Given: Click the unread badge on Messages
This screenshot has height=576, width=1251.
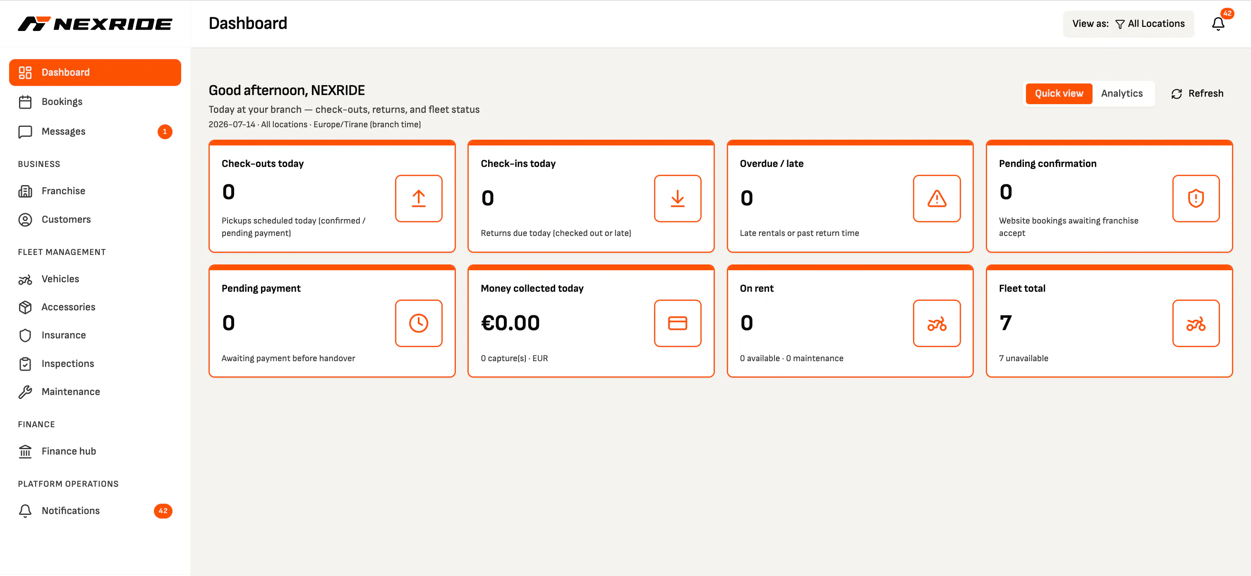Looking at the screenshot, I should pyautogui.click(x=165, y=131).
